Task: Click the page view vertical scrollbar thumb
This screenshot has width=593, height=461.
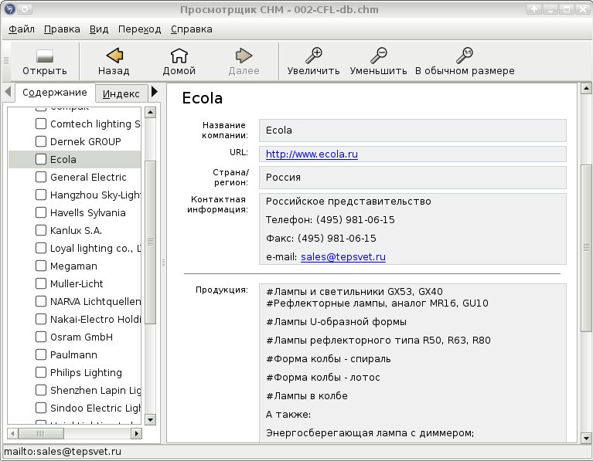Action: 586,248
